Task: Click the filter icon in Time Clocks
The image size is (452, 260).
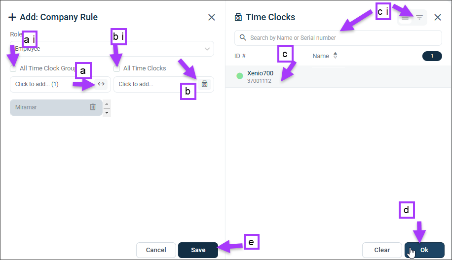Action: point(419,17)
